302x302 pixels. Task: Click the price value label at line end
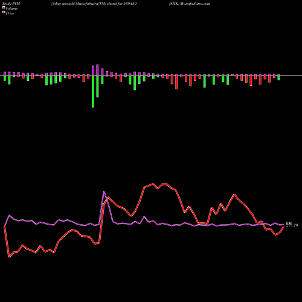292,225
